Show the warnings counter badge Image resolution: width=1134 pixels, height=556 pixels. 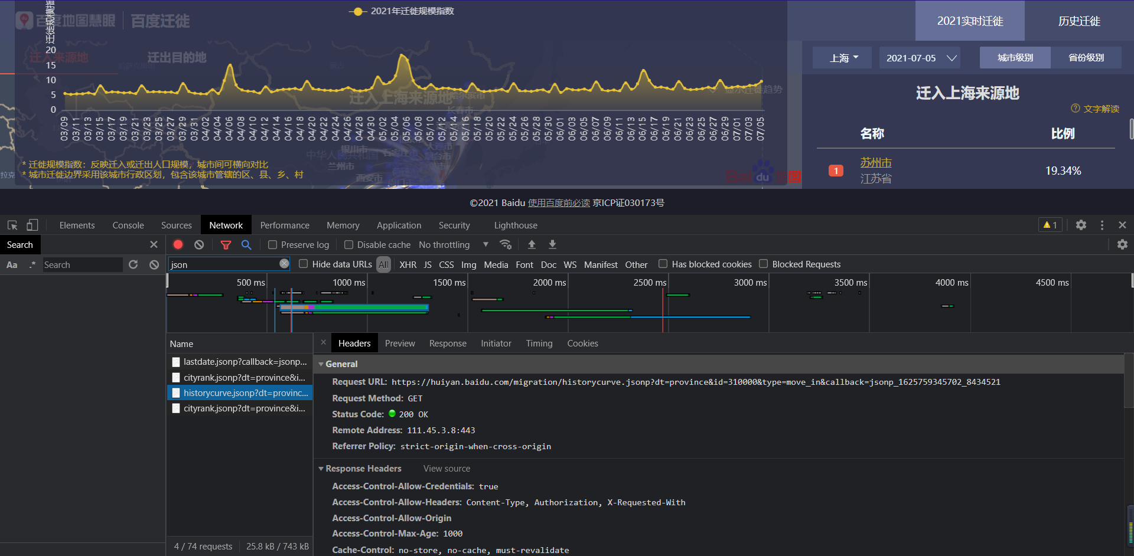point(1050,225)
